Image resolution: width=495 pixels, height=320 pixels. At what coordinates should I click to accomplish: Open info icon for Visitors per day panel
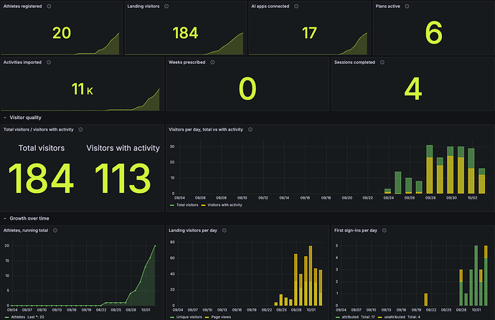pyautogui.click(x=250, y=130)
